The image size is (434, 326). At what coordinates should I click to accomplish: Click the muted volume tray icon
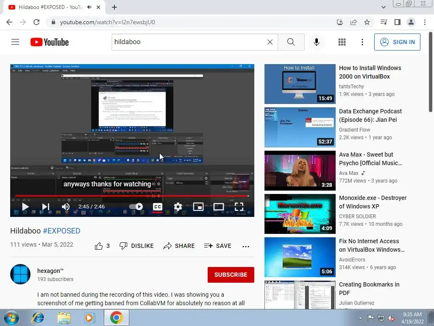[391, 318]
